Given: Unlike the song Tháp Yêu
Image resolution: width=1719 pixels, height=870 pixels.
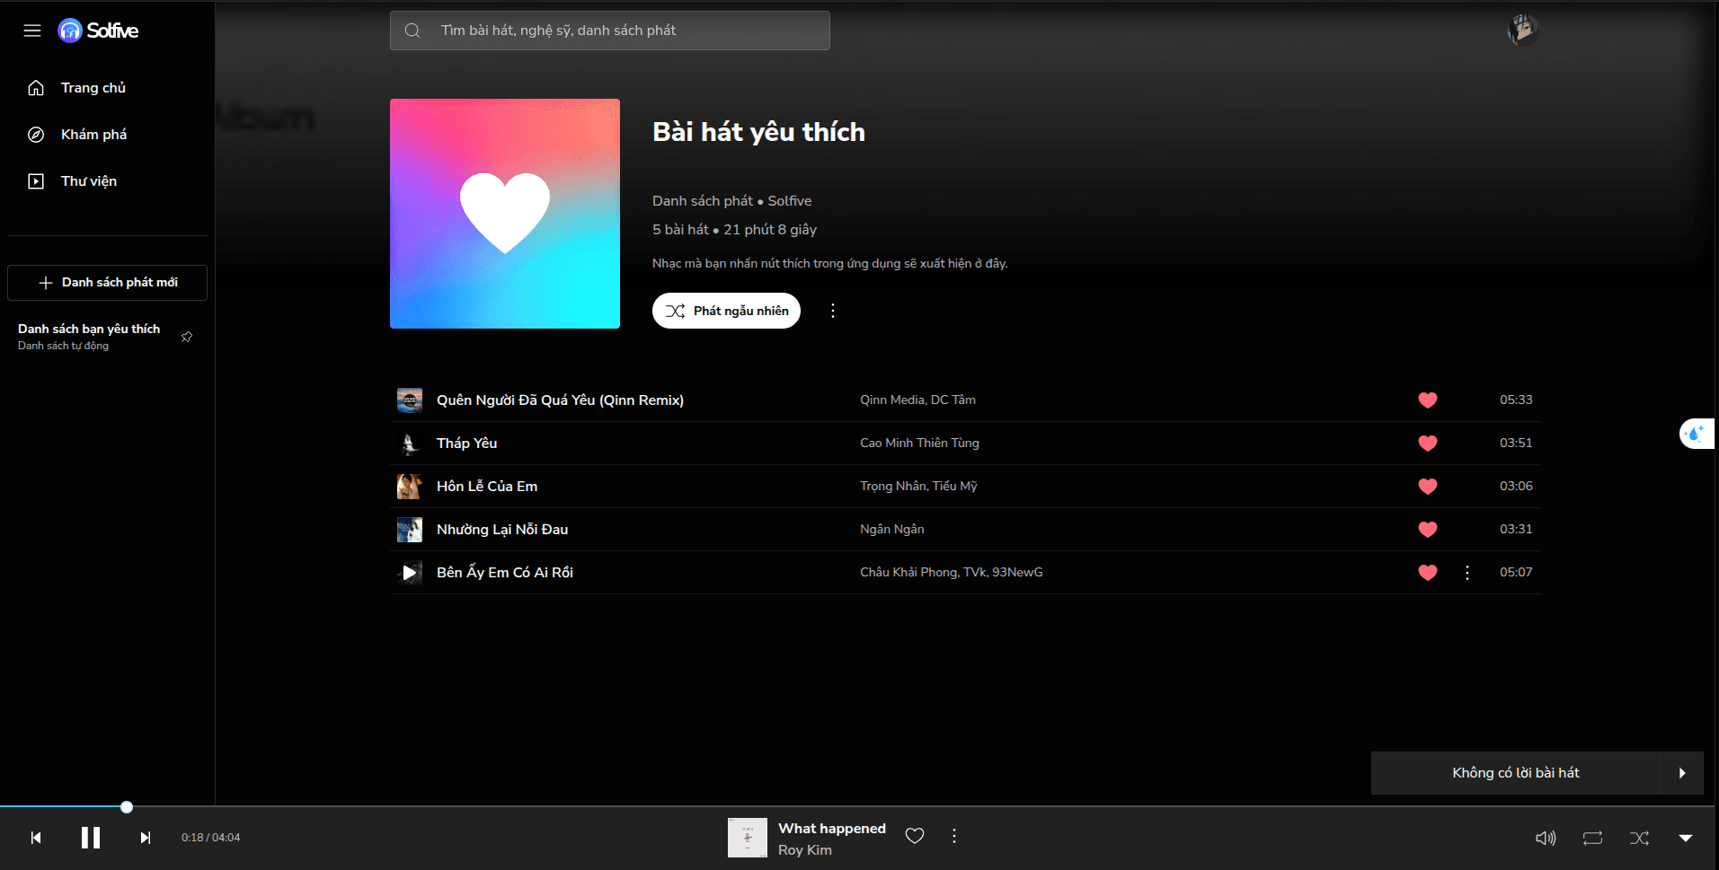Looking at the screenshot, I should 1428,443.
